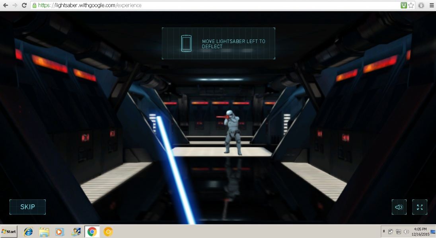Click the gray round extension icon
This screenshot has height=238, width=436.
coord(421,6)
